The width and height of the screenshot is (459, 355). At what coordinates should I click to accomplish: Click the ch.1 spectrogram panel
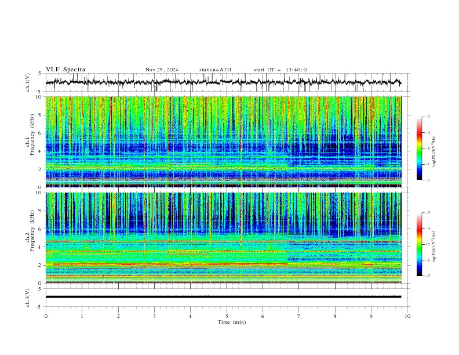(224, 142)
